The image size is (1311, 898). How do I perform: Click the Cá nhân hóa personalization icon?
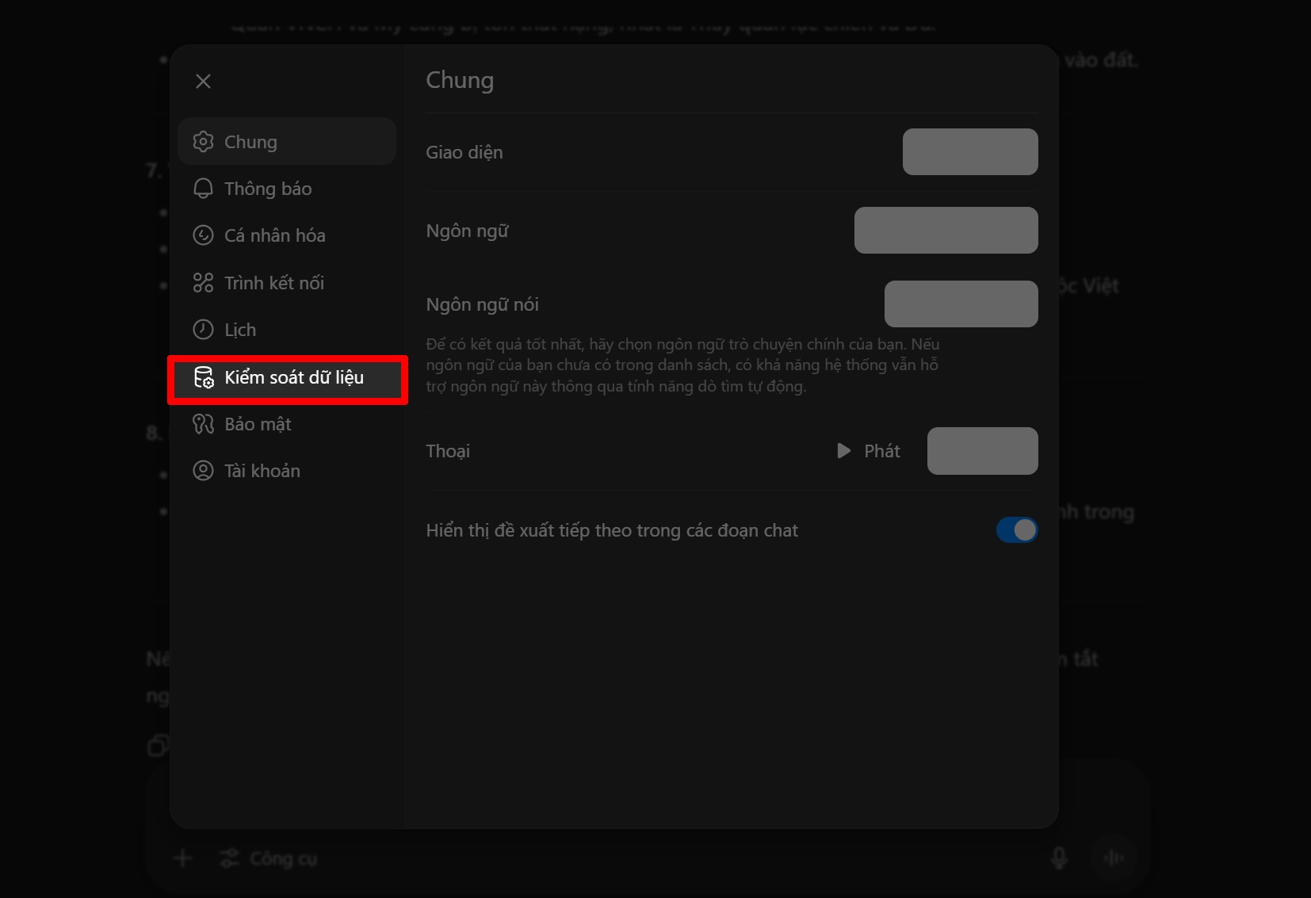click(x=204, y=235)
